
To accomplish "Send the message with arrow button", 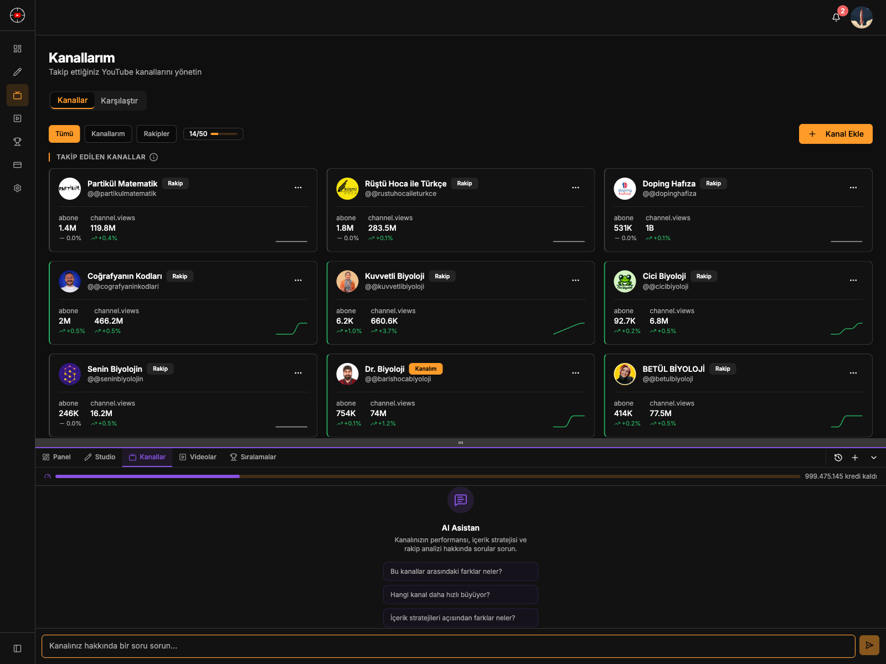I will click(x=869, y=645).
